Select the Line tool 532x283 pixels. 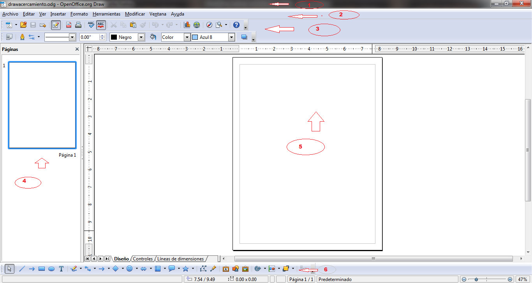point(22,268)
